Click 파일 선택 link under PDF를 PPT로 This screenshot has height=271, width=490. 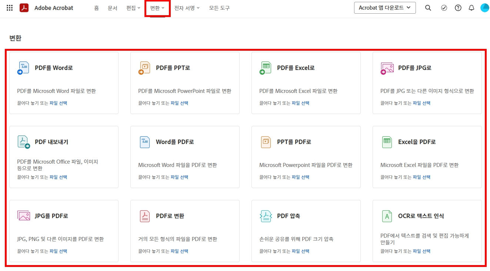pos(180,103)
